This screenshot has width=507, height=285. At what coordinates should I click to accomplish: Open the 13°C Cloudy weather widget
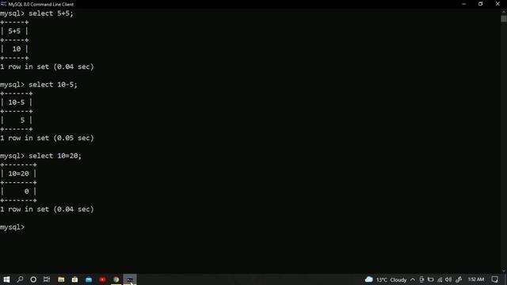pos(386,279)
